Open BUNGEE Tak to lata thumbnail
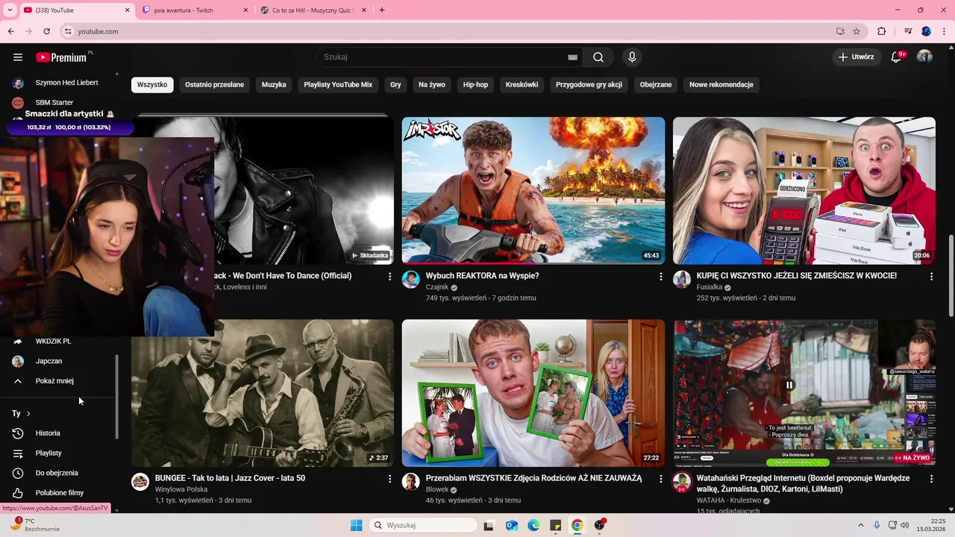 263,393
